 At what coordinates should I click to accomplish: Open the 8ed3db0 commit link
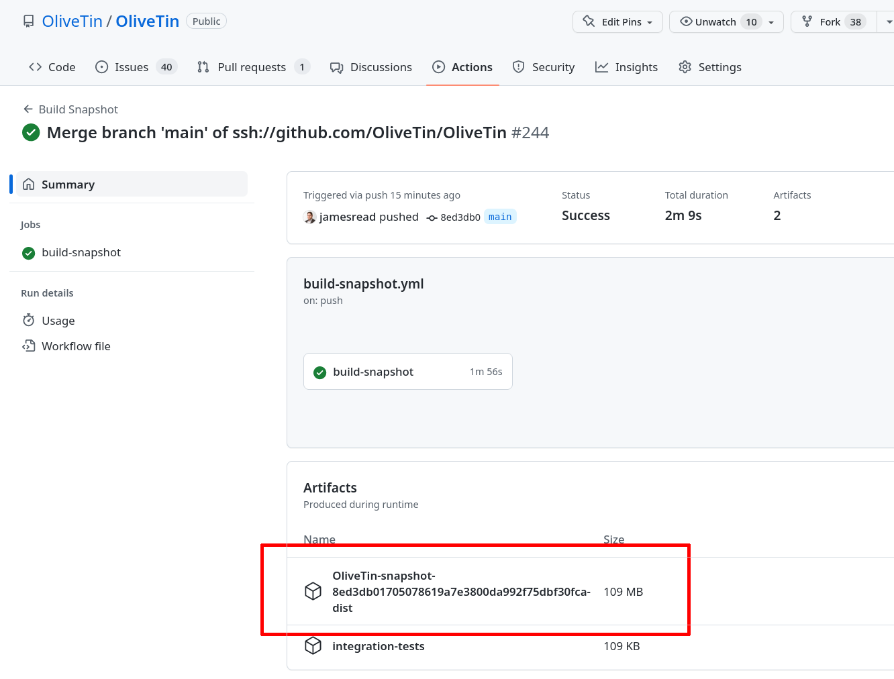[460, 217]
